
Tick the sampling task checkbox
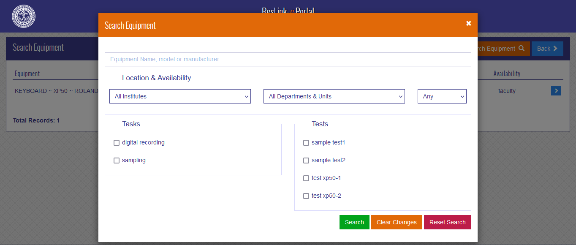117,161
